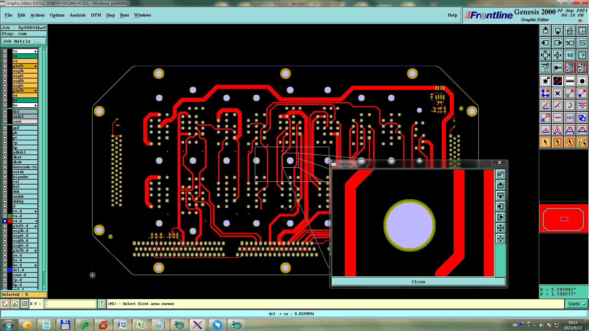Toggle display checkbox for drl layer
This screenshot has height=331, width=589.
tap(5, 112)
